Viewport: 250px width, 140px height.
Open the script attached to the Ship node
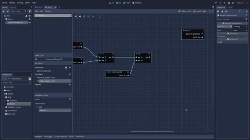26,16
